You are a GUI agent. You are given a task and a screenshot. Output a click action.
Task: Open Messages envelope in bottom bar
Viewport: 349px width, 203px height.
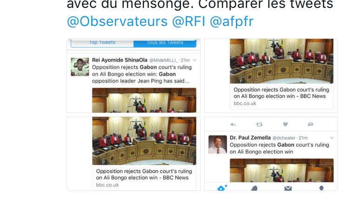pos(288,188)
